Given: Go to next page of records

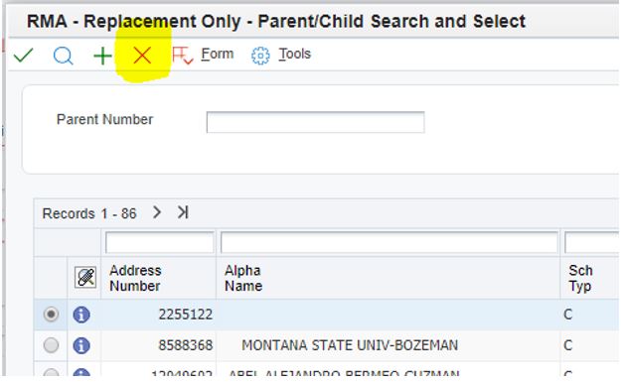Looking at the screenshot, I should point(157,212).
